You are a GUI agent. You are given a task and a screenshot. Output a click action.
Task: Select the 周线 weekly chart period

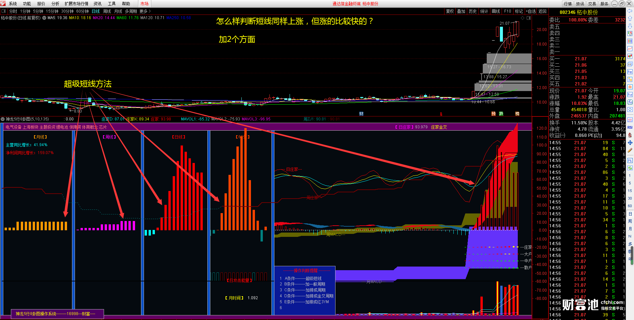[107, 11]
